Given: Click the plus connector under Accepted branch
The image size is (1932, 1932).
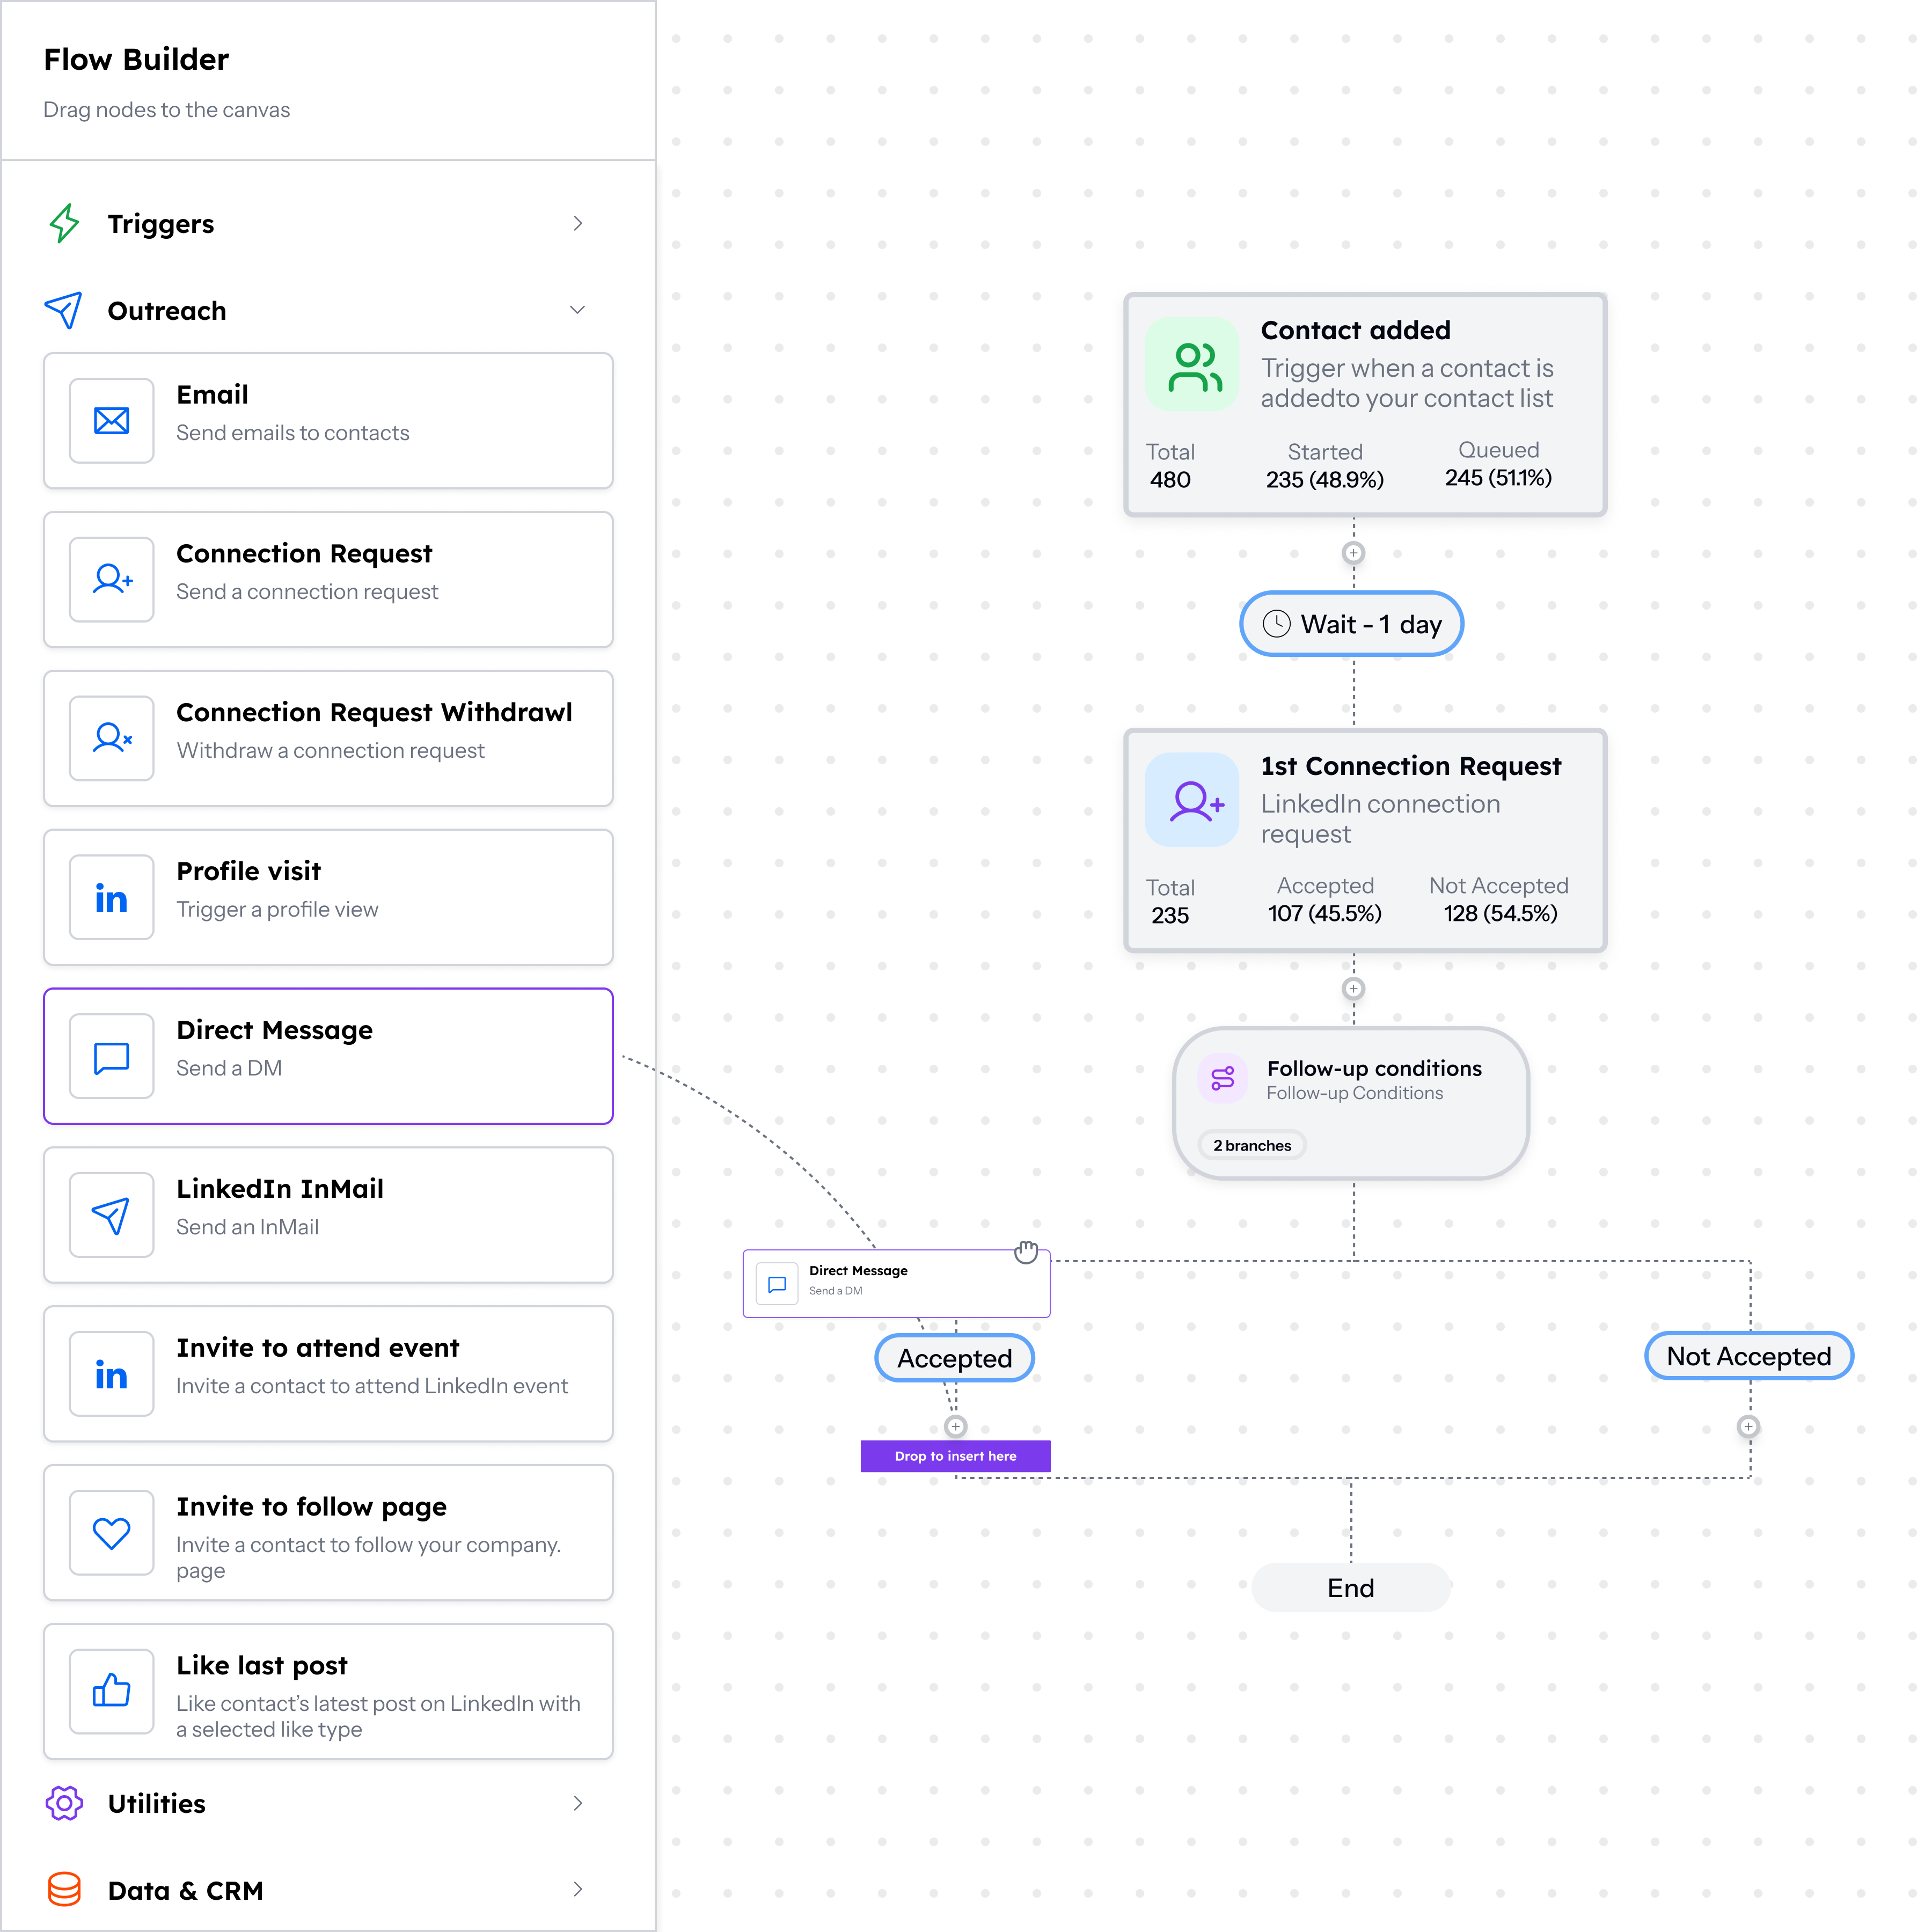Looking at the screenshot, I should point(956,1427).
